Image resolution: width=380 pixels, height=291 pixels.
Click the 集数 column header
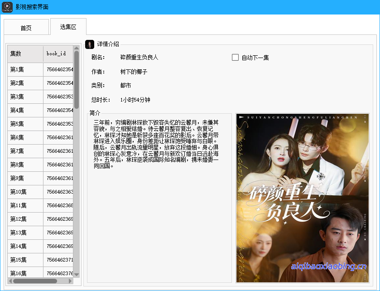[x=25, y=53]
